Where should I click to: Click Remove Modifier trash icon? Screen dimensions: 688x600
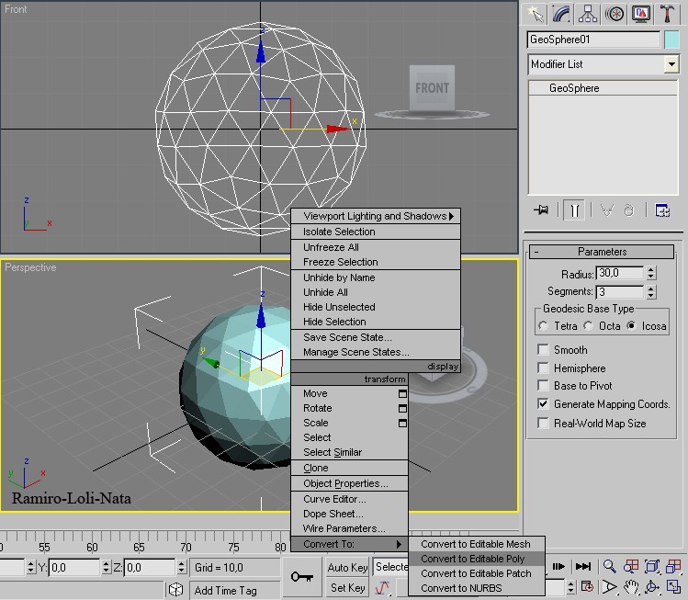click(x=629, y=210)
